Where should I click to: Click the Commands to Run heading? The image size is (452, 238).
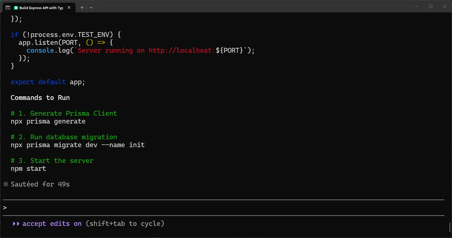click(x=40, y=98)
